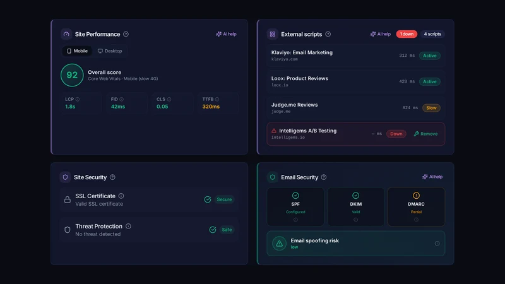The height and width of the screenshot is (284, 505).
Task: Click the SSL Certificate lock icon
Action: tap(68, 199)
